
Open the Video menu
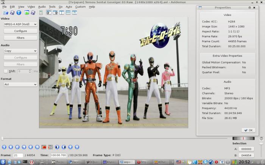point(31,7)
